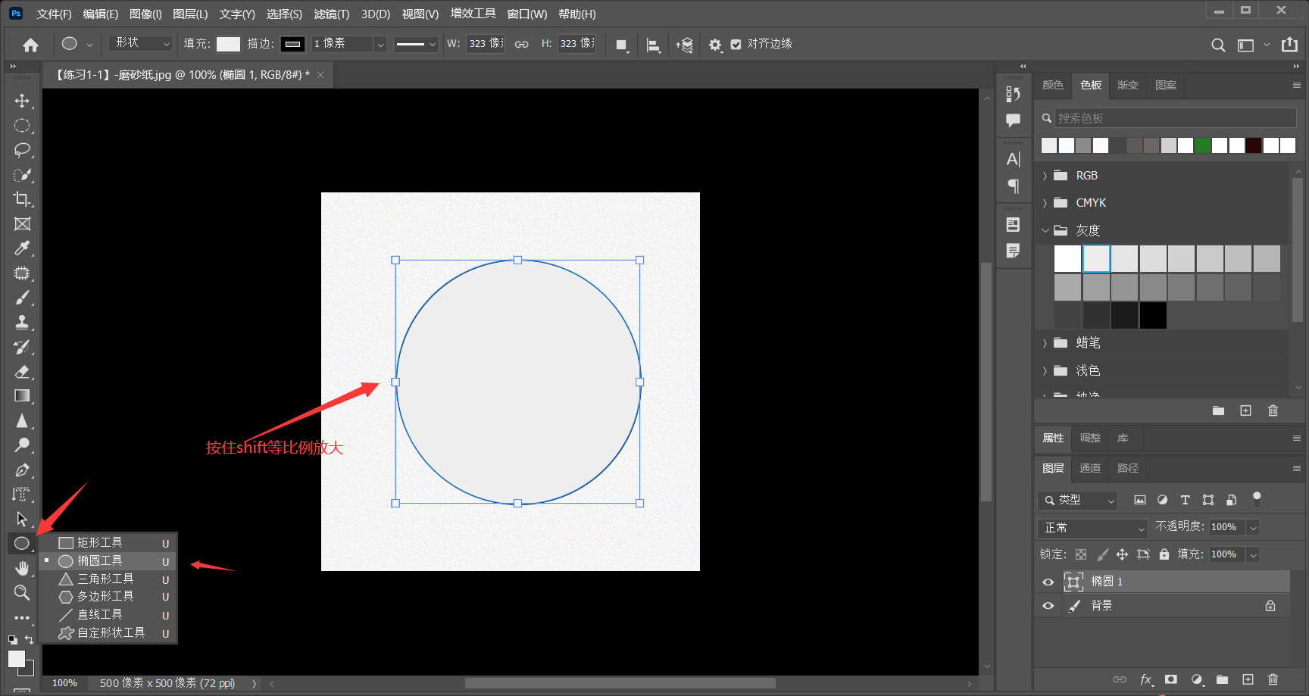Select the Eraser tool
This screenshot has width=1309, height=696.
point(22,371)
